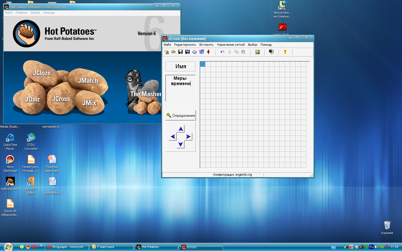Open Файл menu in JCross

(167, 45)
